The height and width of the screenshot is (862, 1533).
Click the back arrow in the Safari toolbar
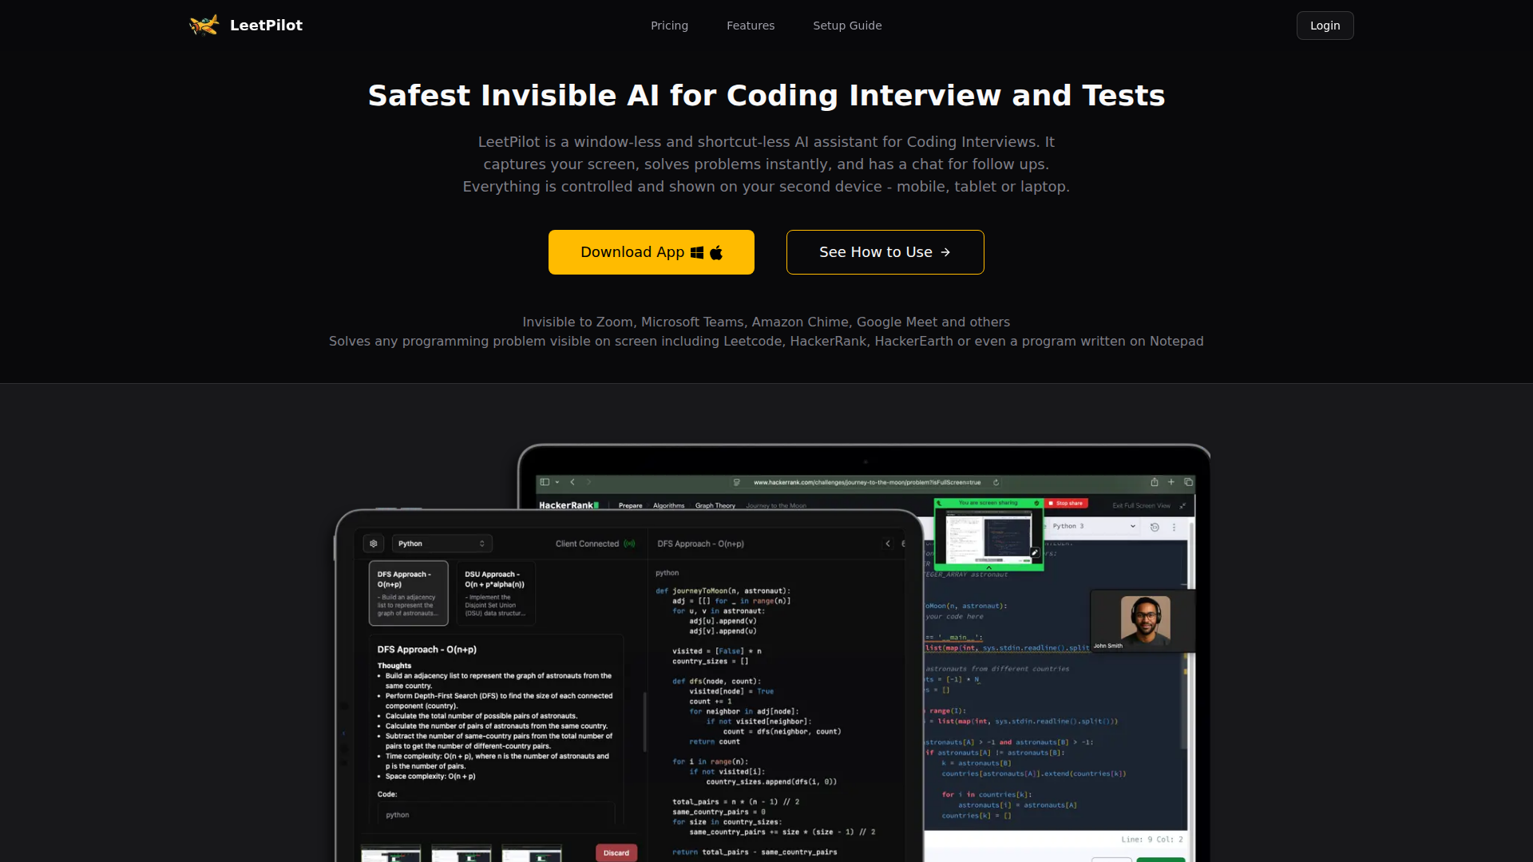pos(572,482)
